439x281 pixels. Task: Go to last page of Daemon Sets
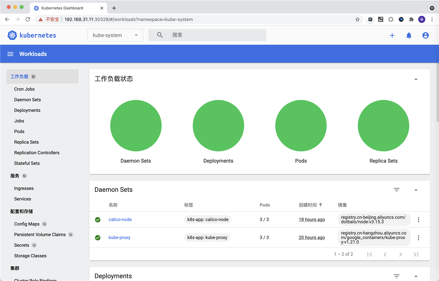[x=416, y=254]
